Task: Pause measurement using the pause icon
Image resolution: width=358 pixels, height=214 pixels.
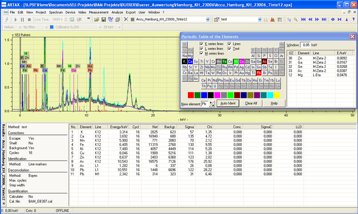Action: pyautogui.click(x=22, y=20)
